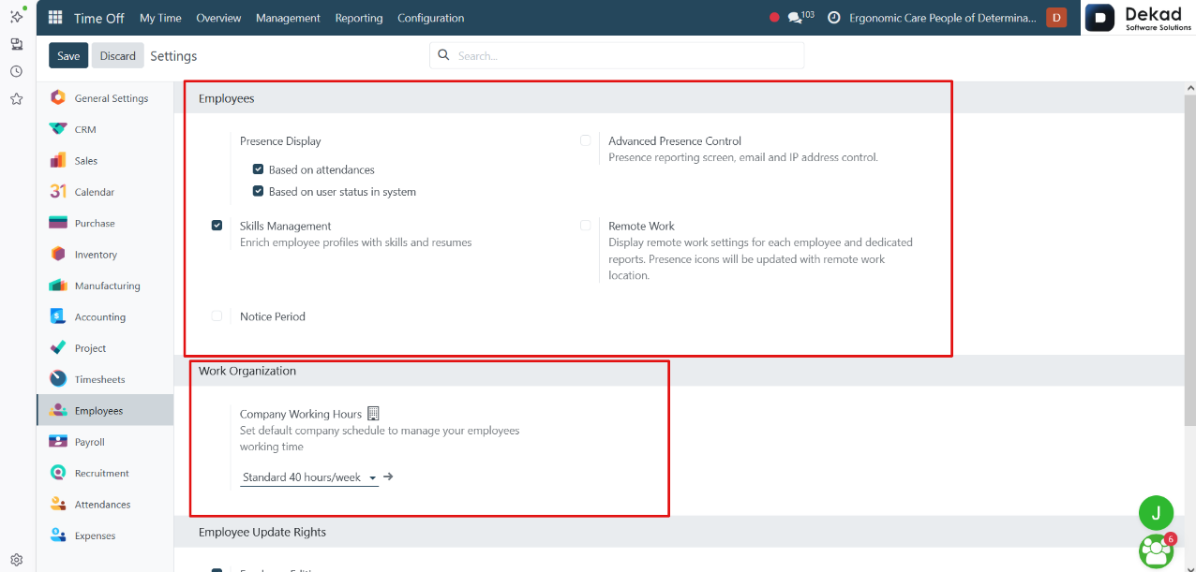Click the clock activities icon in navbar
Viewport: 1196px width, 572px height.
833,18
